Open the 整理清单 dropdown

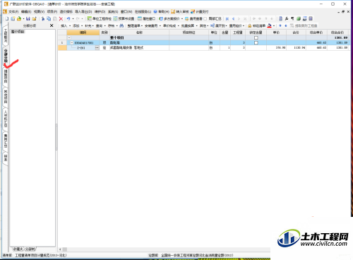pos(135,25)
